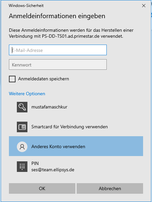Cancel the dialog via Abbrechen button
Image resolution: width=152 pixels, height=202 pixels.
point(110,188)
